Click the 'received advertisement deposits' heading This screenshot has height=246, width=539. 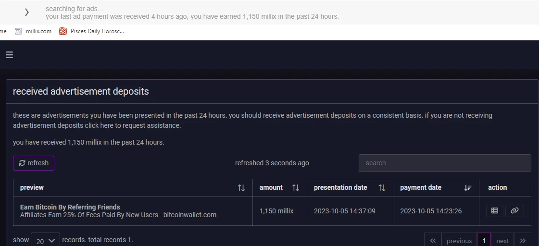tap(81, 91)
